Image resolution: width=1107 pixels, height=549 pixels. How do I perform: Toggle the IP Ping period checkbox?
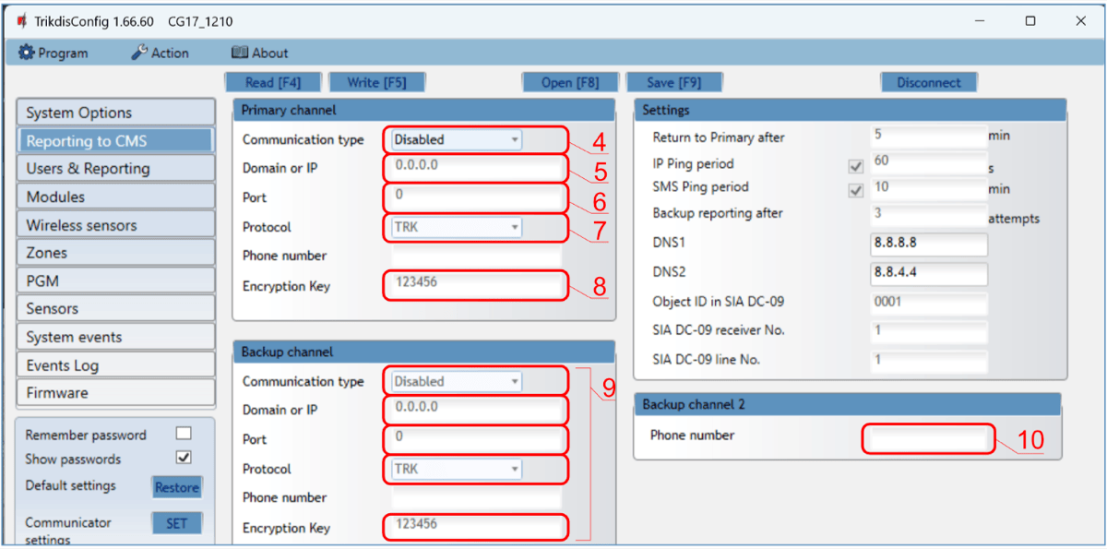tap(856, 167)
